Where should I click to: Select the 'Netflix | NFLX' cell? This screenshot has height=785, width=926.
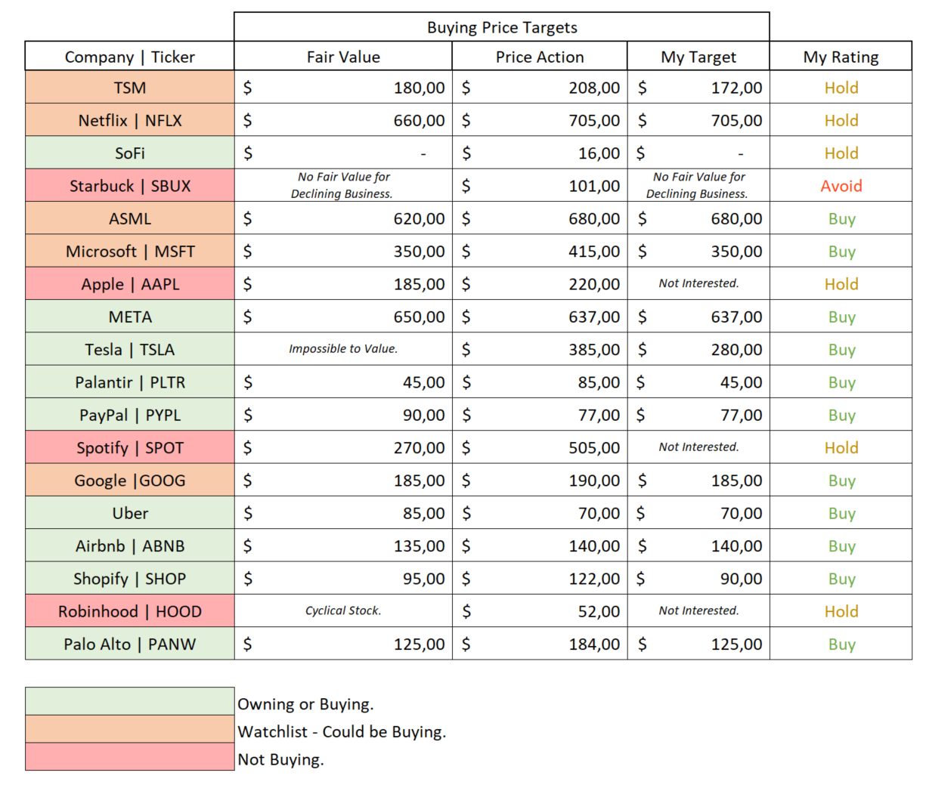[130, 120]
